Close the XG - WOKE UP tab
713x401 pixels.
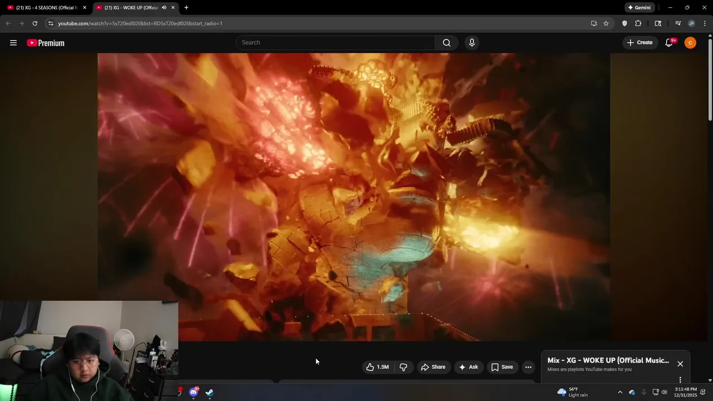click(173, 8)
